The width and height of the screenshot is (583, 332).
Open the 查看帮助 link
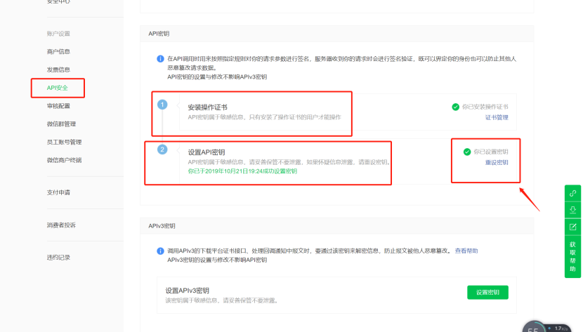466,251
